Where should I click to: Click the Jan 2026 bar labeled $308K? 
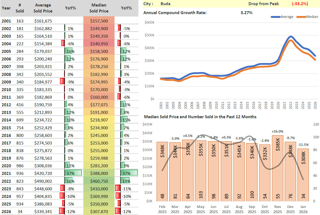303,175
